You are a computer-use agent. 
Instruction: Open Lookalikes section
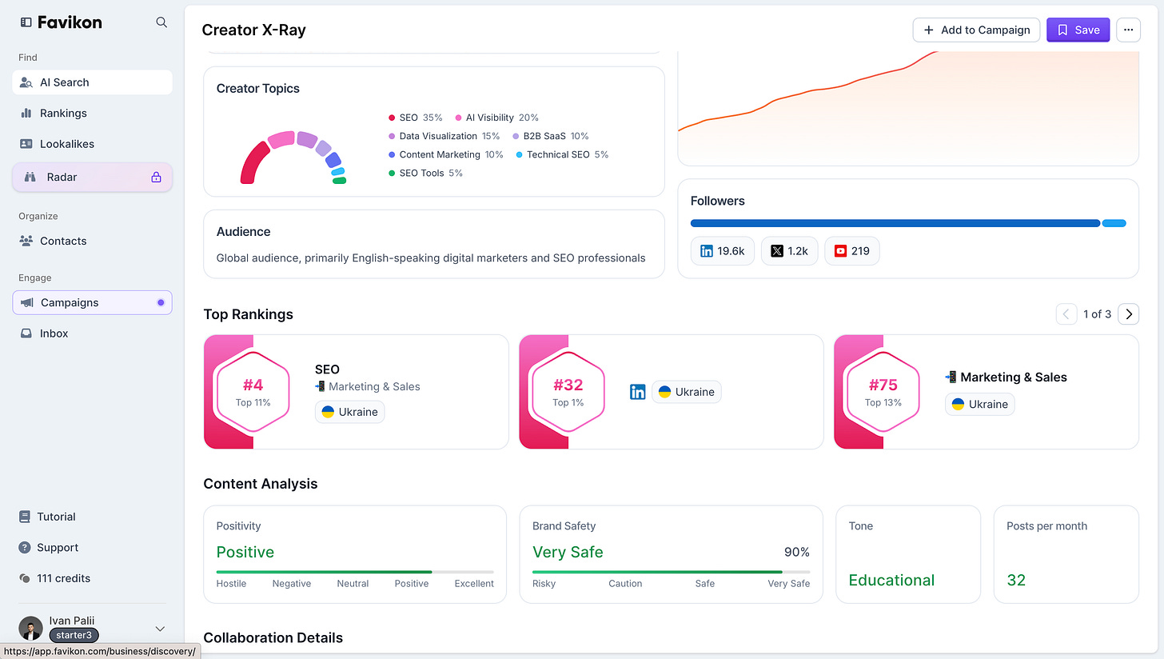[x=92, y=144]
